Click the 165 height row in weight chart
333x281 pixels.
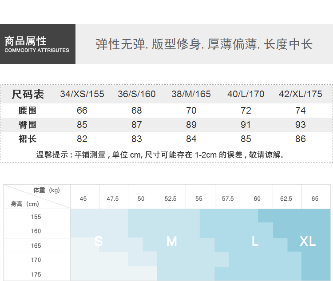click(x=36, y=245)
